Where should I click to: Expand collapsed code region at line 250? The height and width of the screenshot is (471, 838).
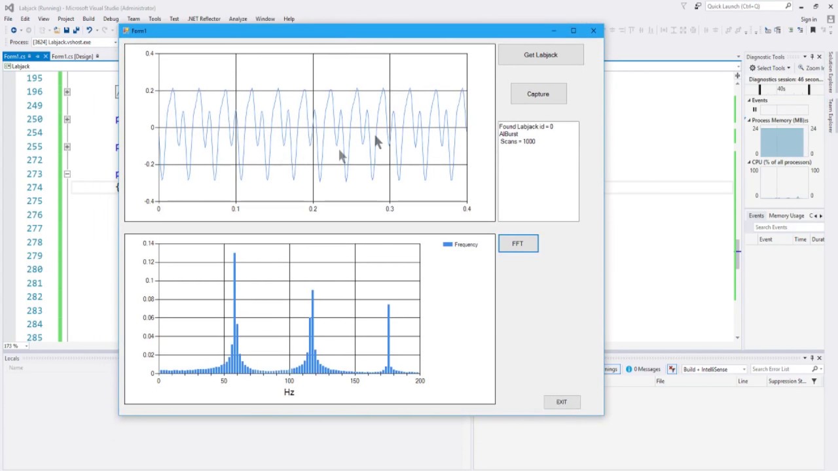click(67, 120)
